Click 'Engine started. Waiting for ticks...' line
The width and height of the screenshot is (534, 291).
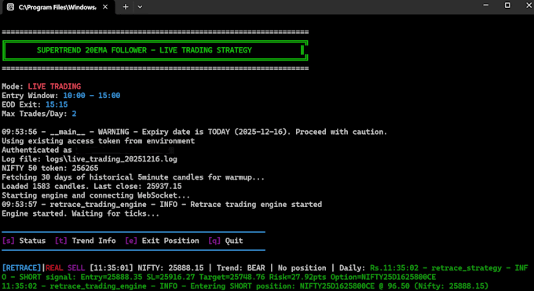[x=80, y=214]
